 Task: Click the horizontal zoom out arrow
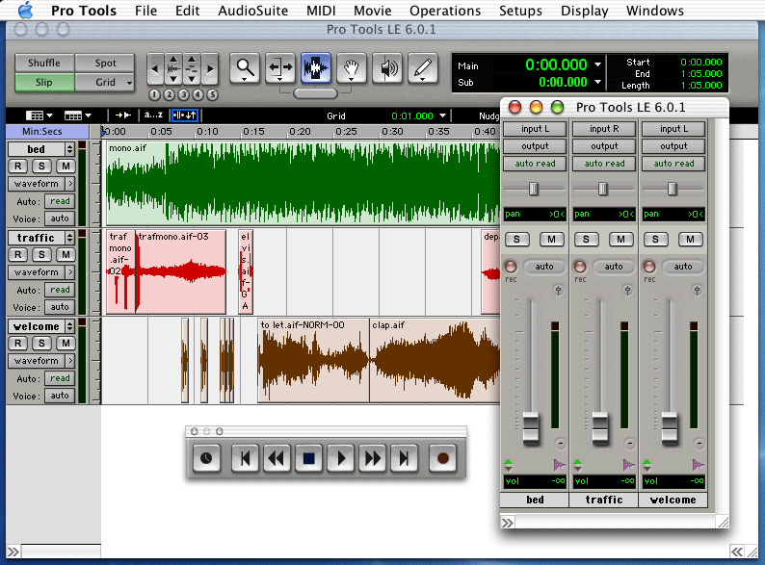click(x=154, y=69)
